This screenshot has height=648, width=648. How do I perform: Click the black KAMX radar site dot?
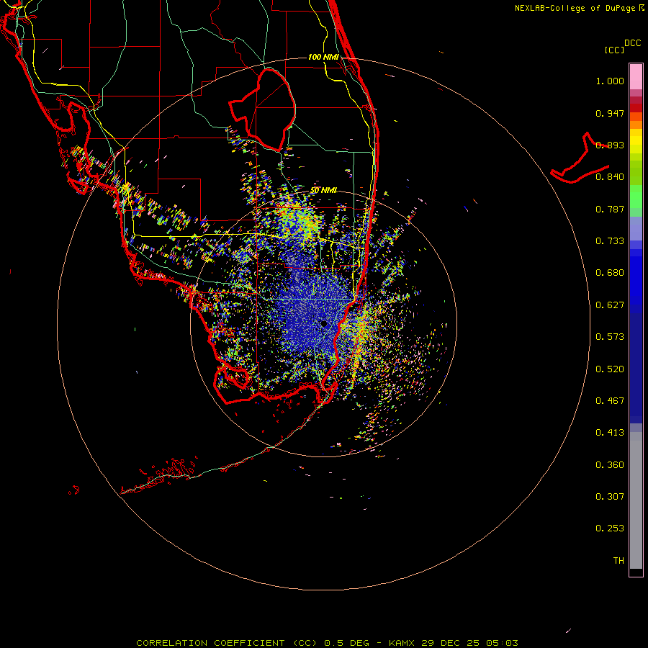pos(324,324)
